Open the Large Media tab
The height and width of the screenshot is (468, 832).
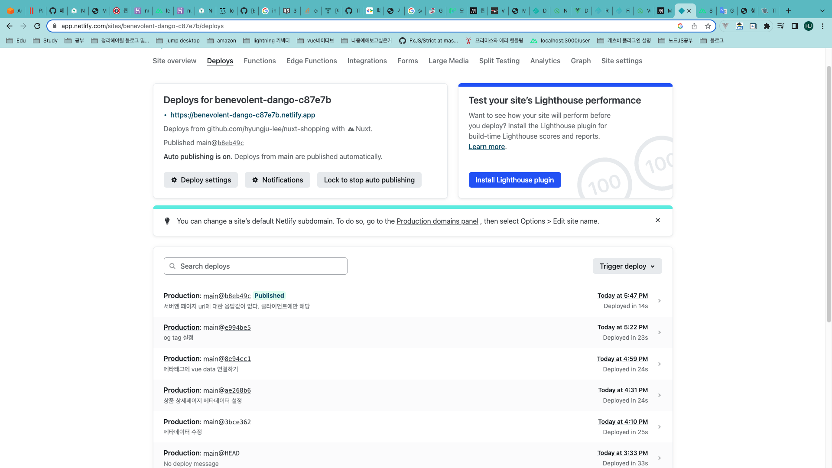tap(448, 61)
